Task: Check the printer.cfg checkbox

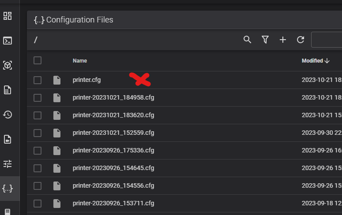Action: click(38, 80)
